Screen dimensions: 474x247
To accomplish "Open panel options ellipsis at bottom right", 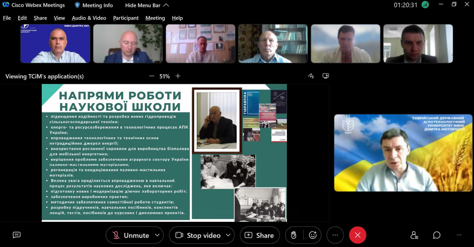I will click(x=459, y=235).
